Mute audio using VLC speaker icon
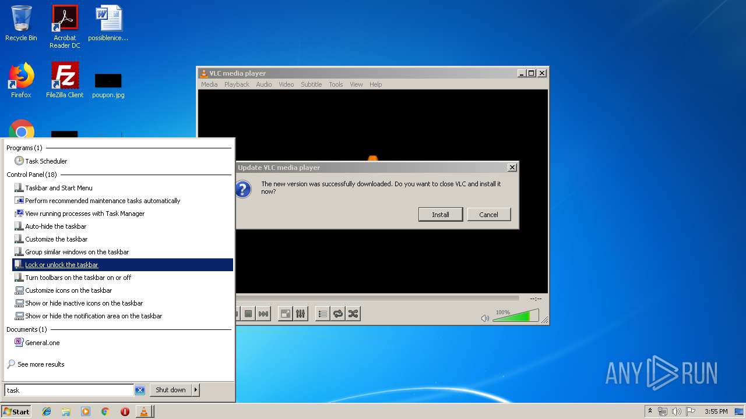The image size is (746, 419). point(485,318)
